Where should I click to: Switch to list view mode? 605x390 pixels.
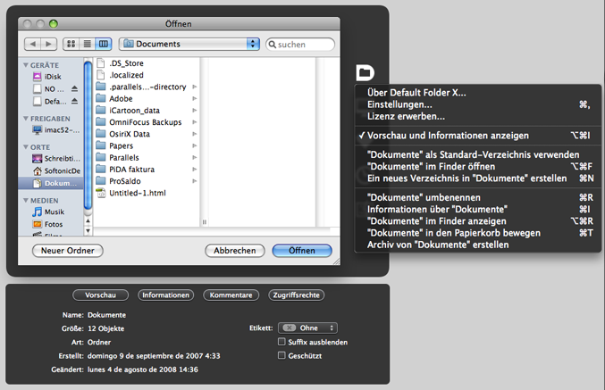click(x=88, y=44)
